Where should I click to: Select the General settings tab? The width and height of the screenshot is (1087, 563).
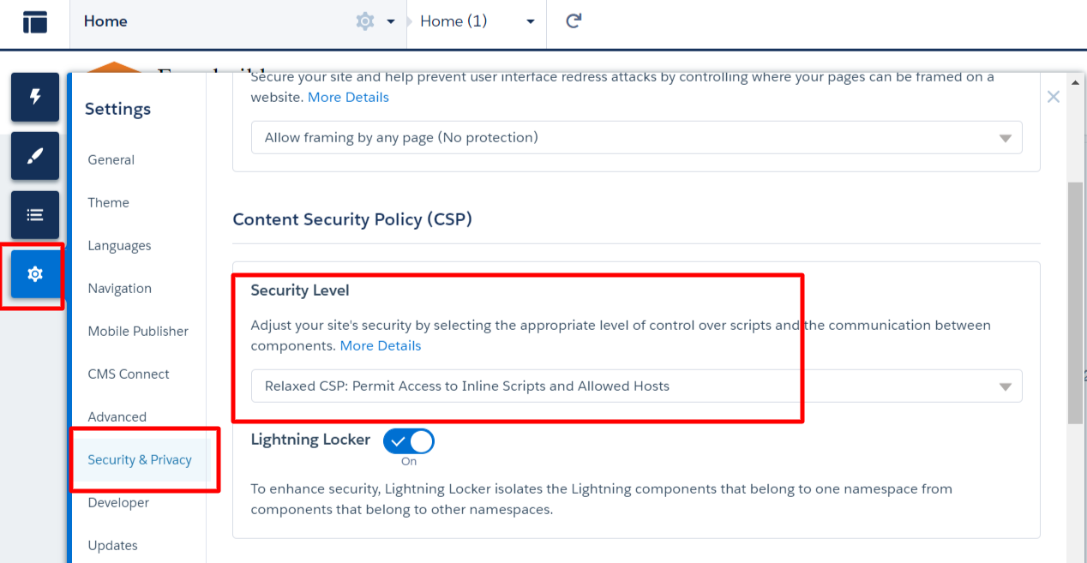(x=111, y=160)
